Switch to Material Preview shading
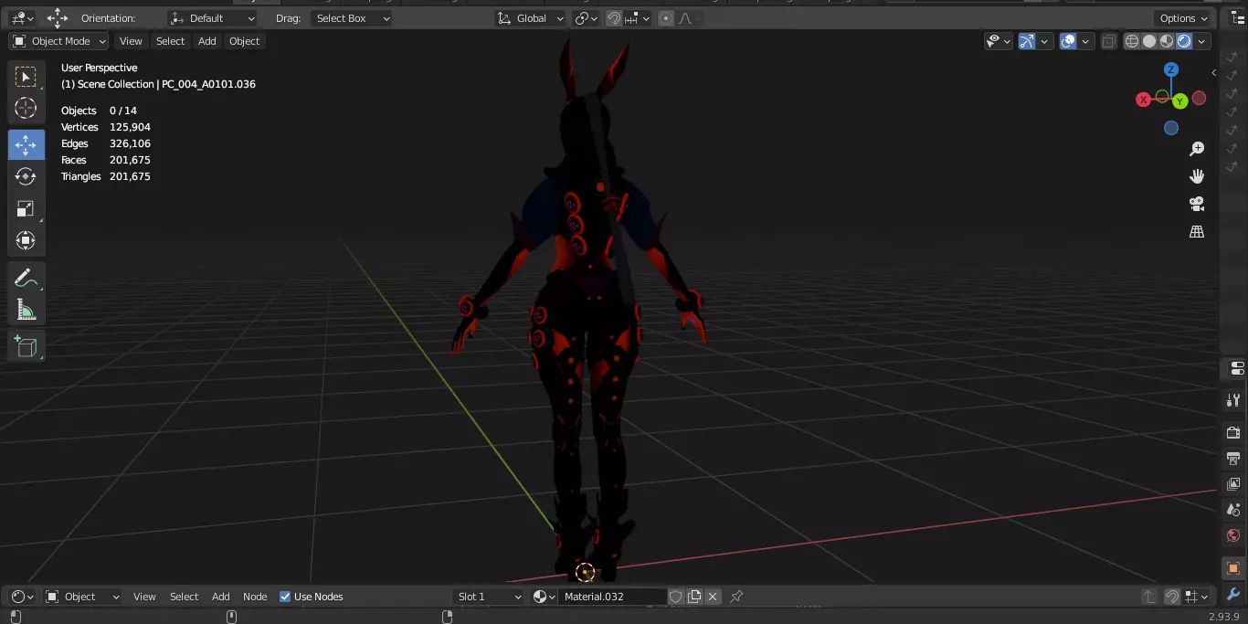Screen dimensions: 1248x624 pyautogui.click(x=1167, y=41)
